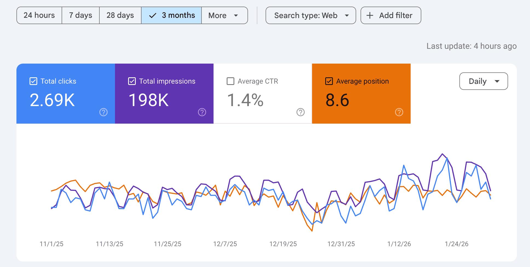Uncheck the Total impressions checkbox

(132, 81)
